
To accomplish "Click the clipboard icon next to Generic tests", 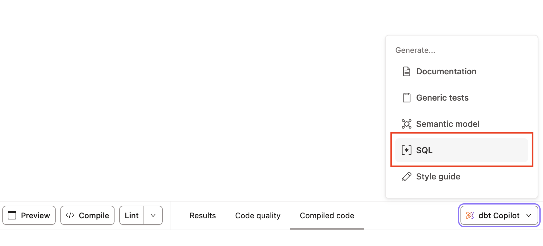I will [x=406, y=97].
